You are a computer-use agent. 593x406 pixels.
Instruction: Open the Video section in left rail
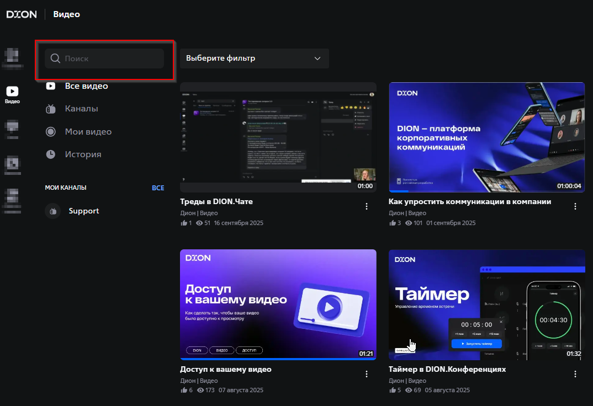[x=12, y=94]
